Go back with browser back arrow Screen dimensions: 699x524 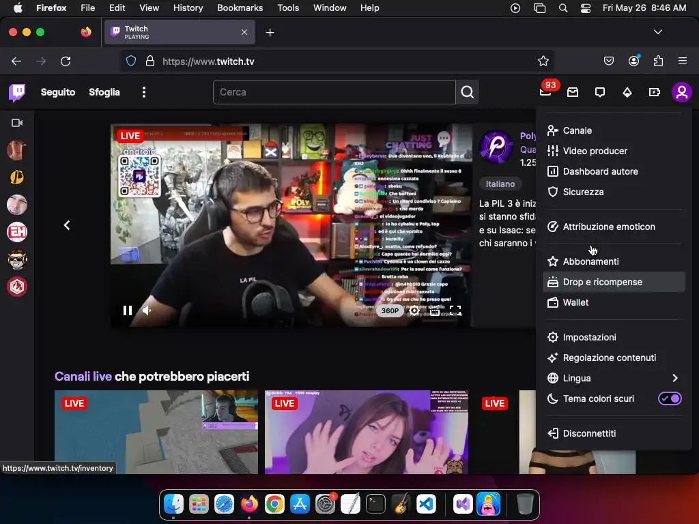(x=16, y=61)
